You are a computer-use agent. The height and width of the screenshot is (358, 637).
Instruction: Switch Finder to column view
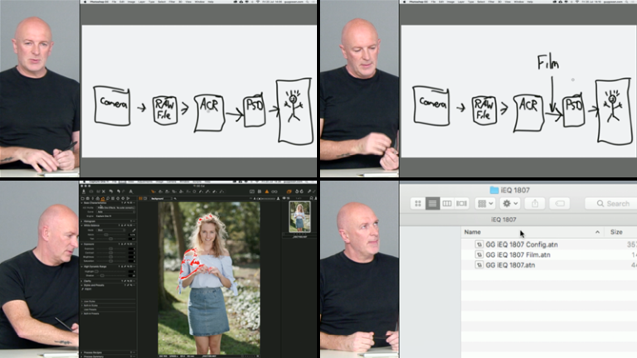(447, 203)
